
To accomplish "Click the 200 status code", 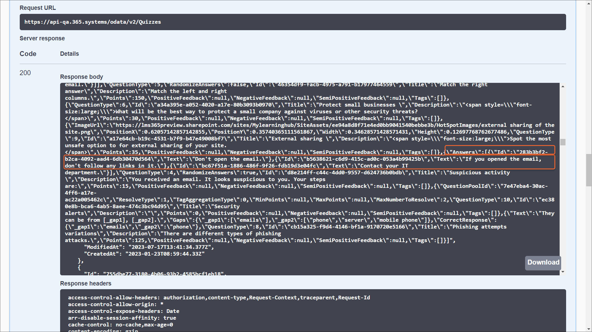I will pos(25,73).
